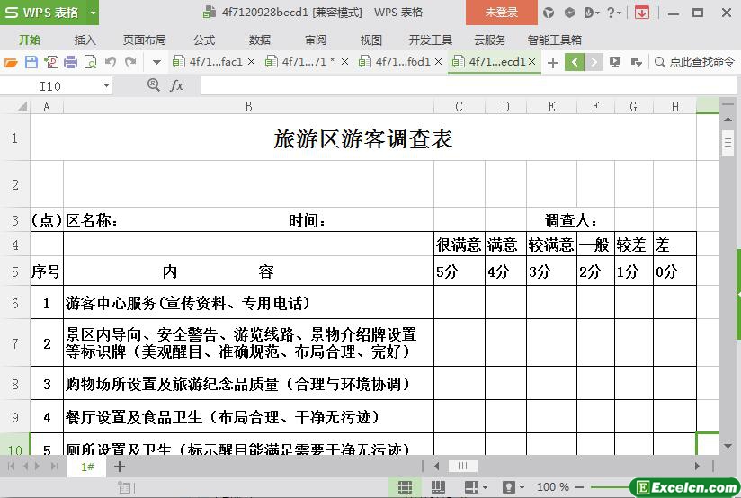Expand the WPS 表格 application menu arrow
The image size is (741, 498).
tap(94, 13)
